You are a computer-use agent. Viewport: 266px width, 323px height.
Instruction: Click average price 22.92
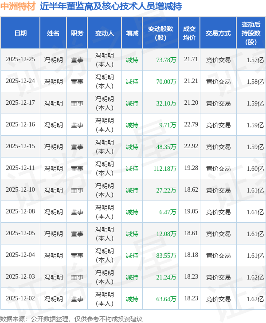click(191, 146)
